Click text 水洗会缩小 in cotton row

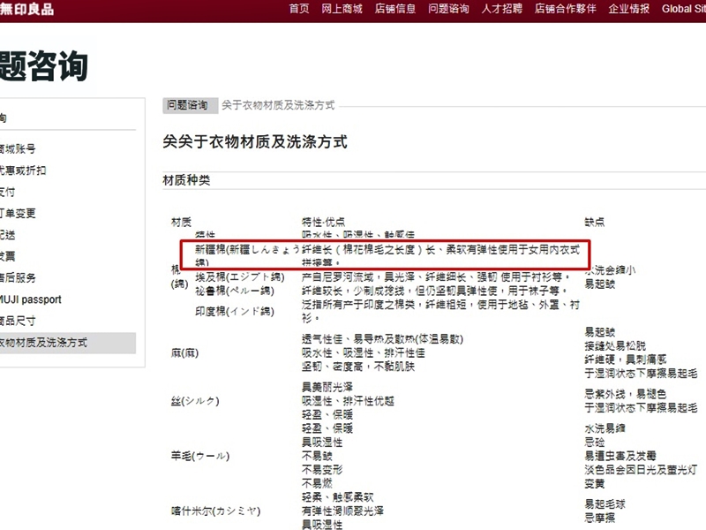pyautogui.click(x=610, y=270)
